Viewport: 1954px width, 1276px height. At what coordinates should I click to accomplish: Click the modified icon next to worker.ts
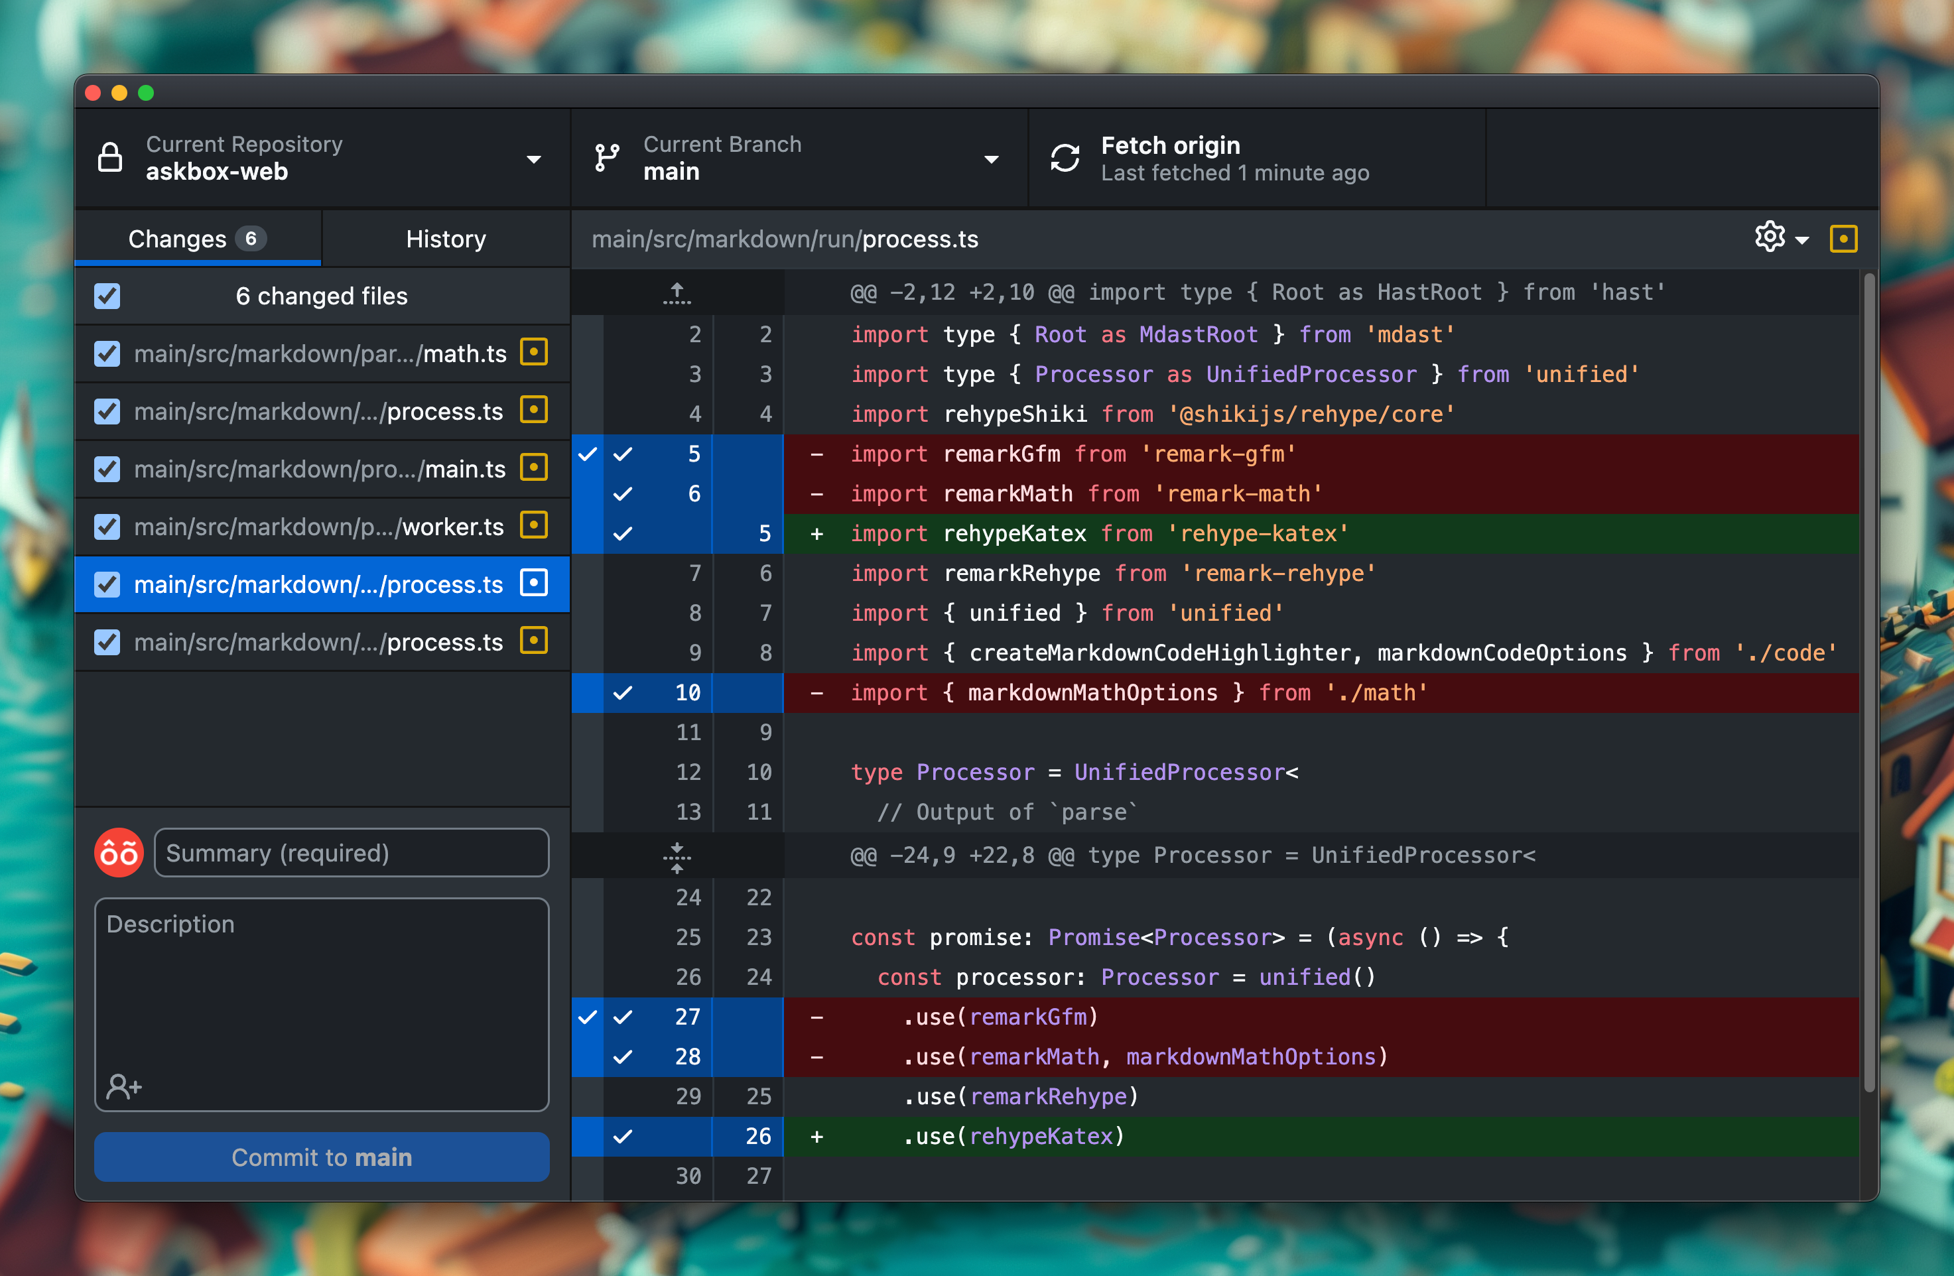534,525
